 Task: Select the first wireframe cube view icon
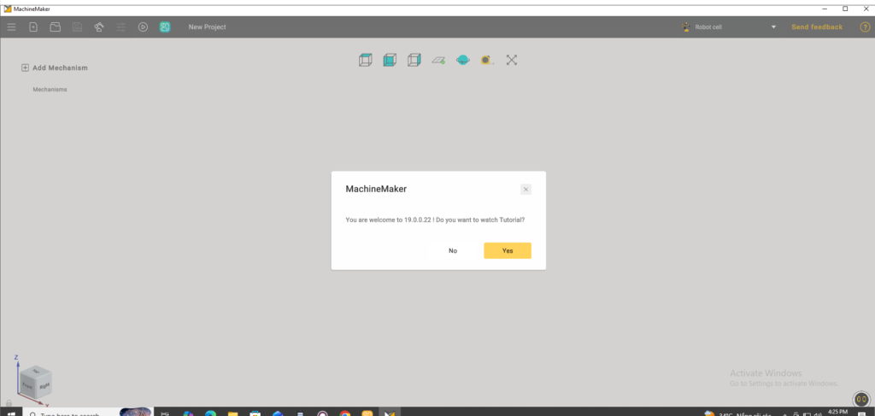(365, 60)
